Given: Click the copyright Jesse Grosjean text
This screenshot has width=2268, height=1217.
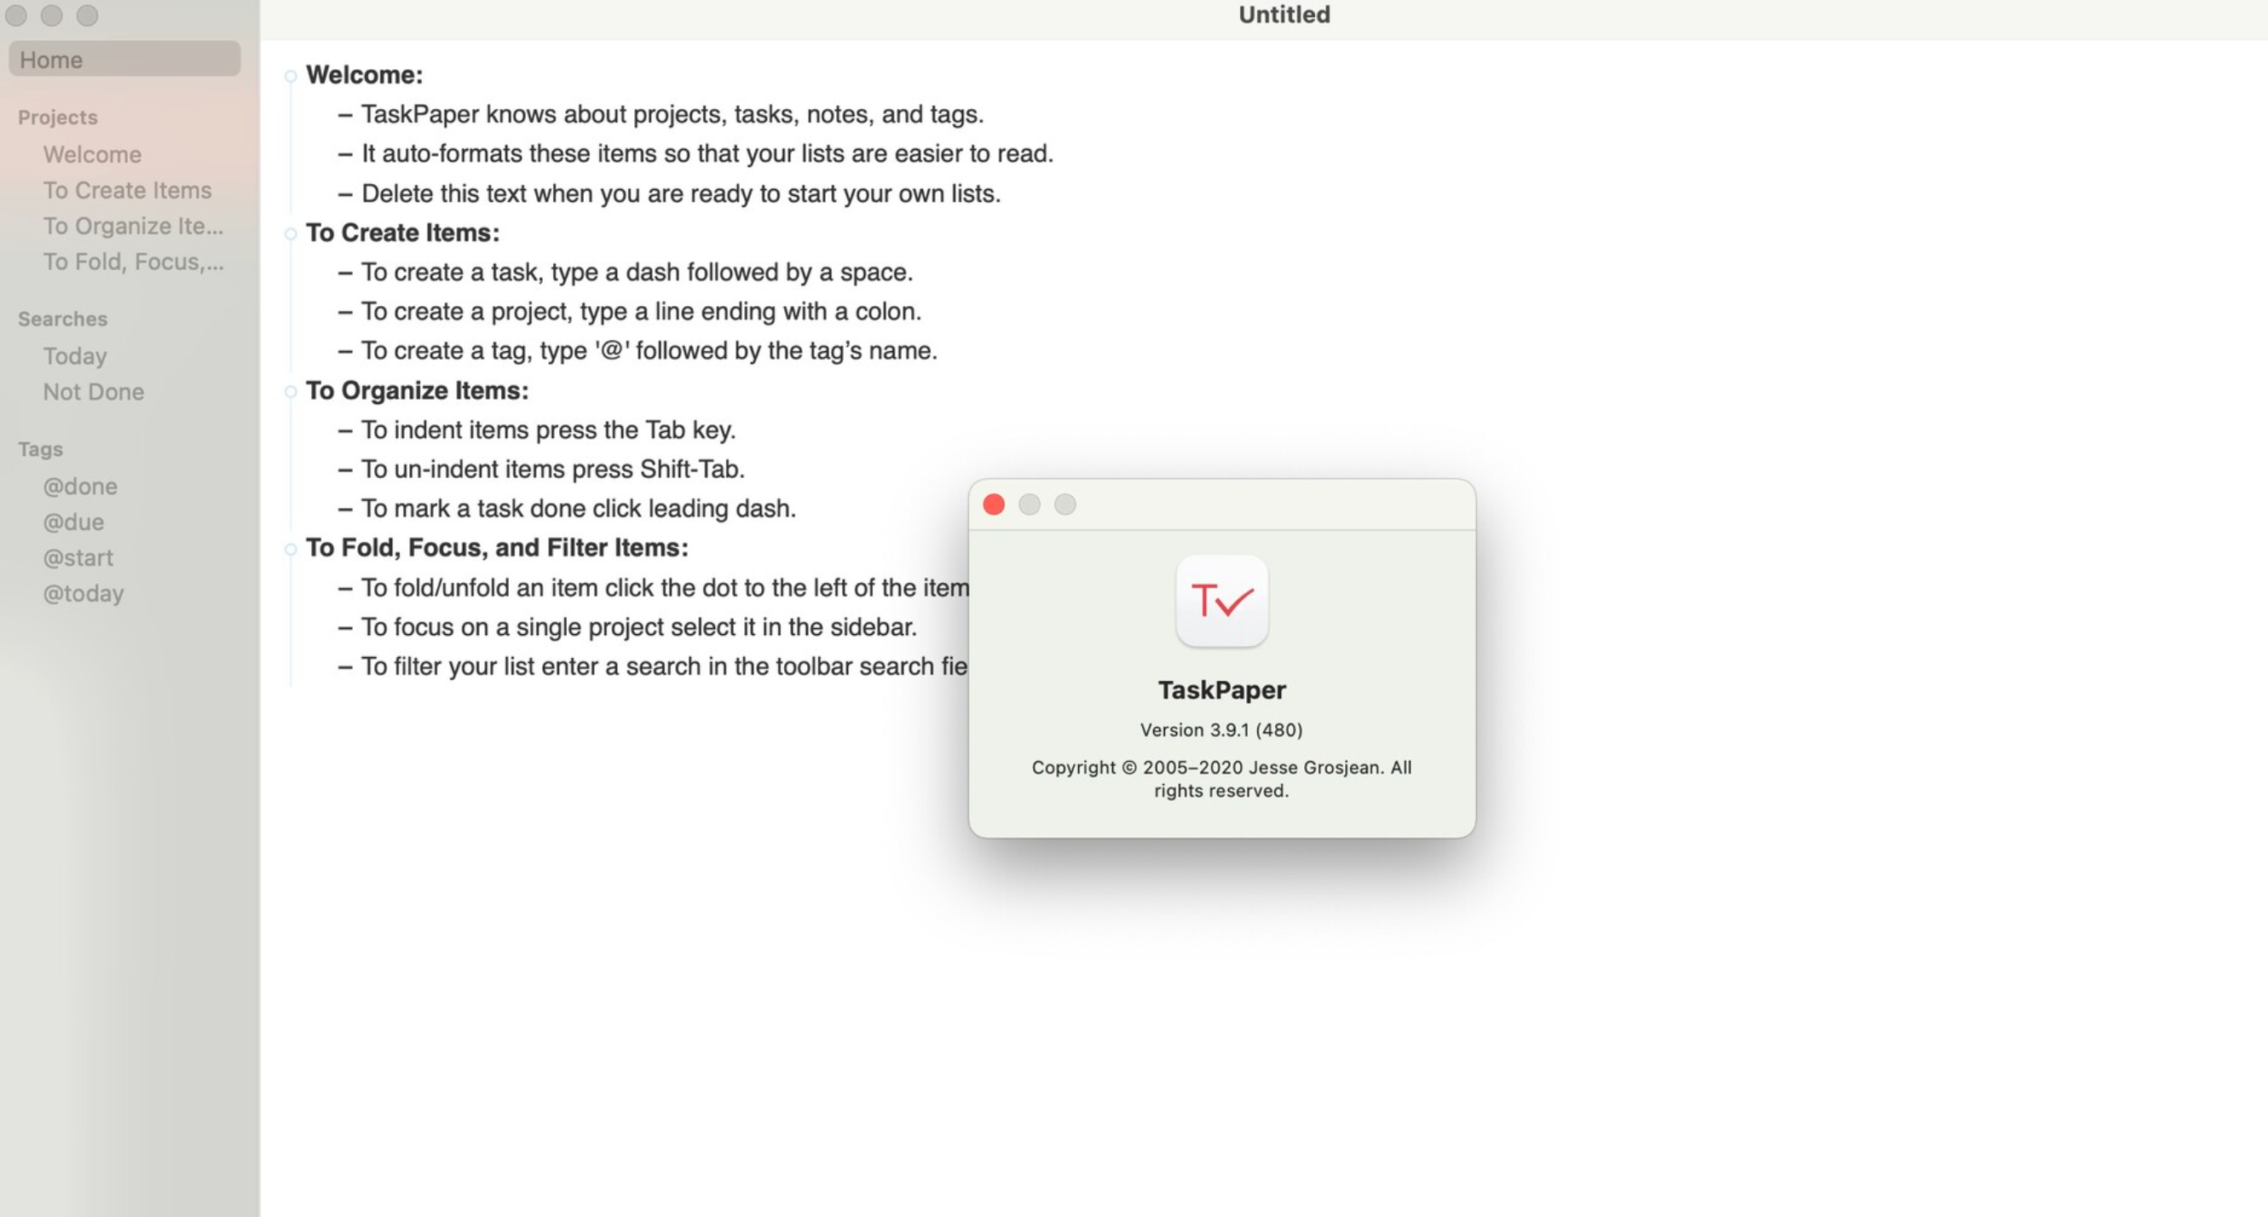Looking at the screenshot, I should 1221,778.
